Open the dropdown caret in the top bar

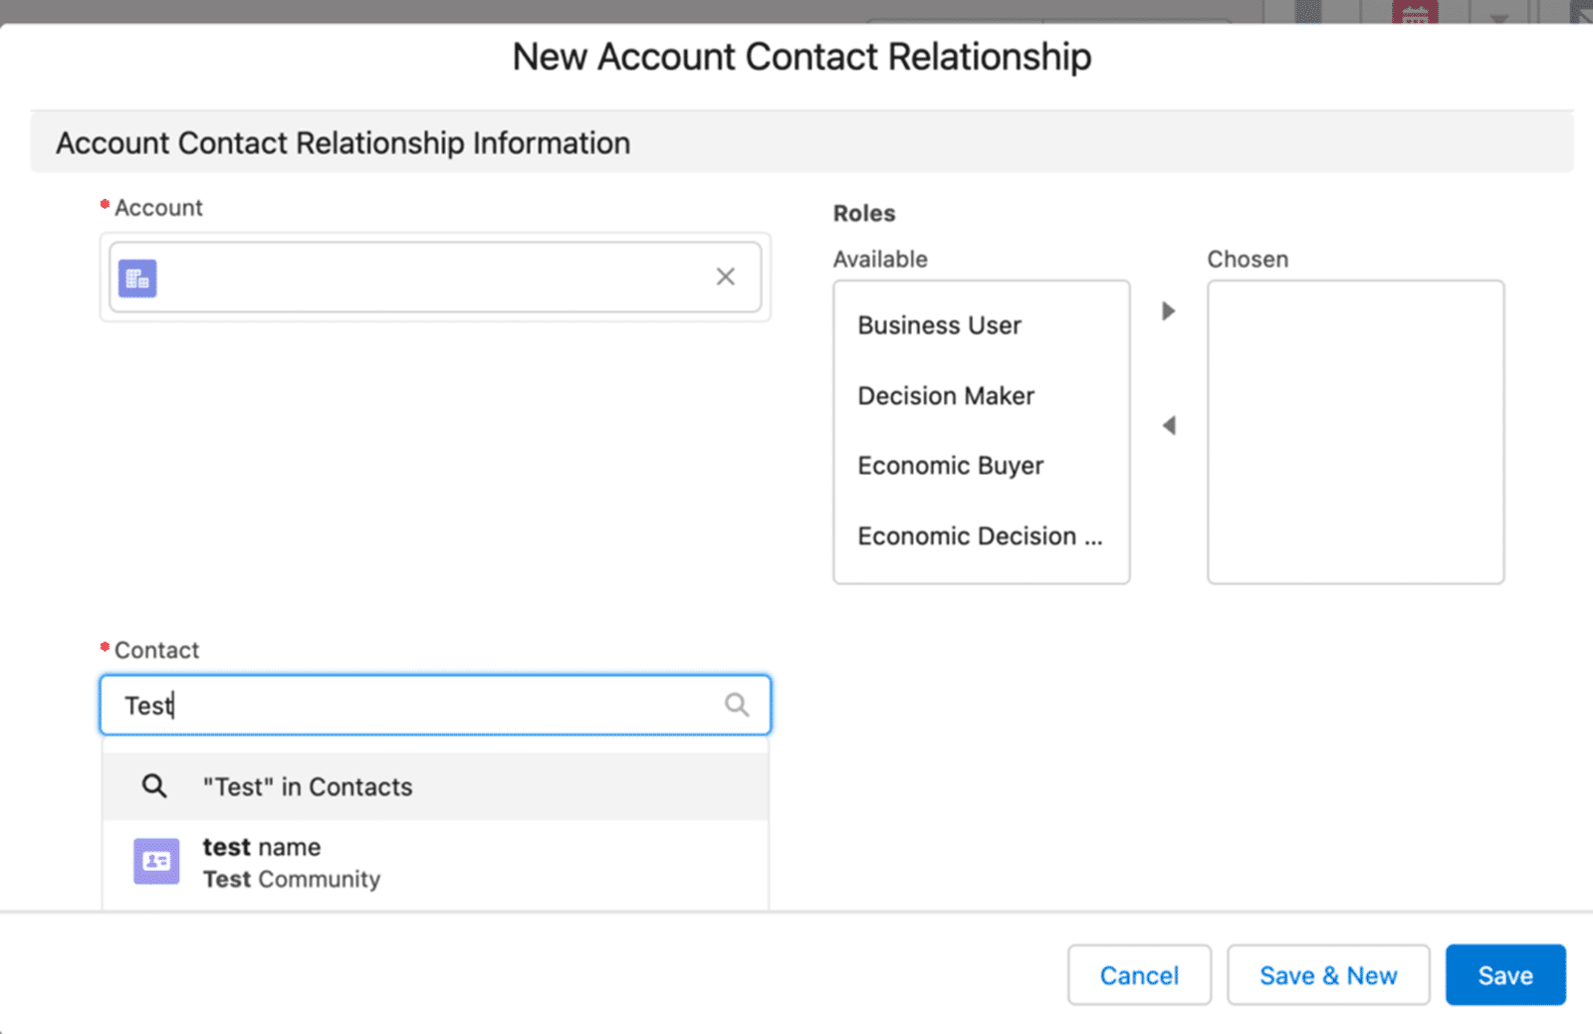click(x=1497, y=15)
